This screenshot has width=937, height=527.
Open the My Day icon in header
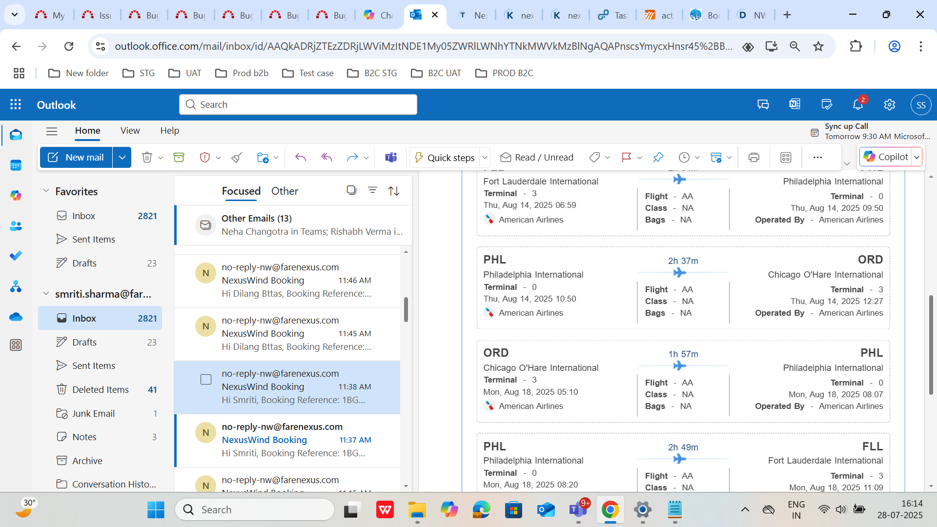pyautogui.click(x=827, y=104)
